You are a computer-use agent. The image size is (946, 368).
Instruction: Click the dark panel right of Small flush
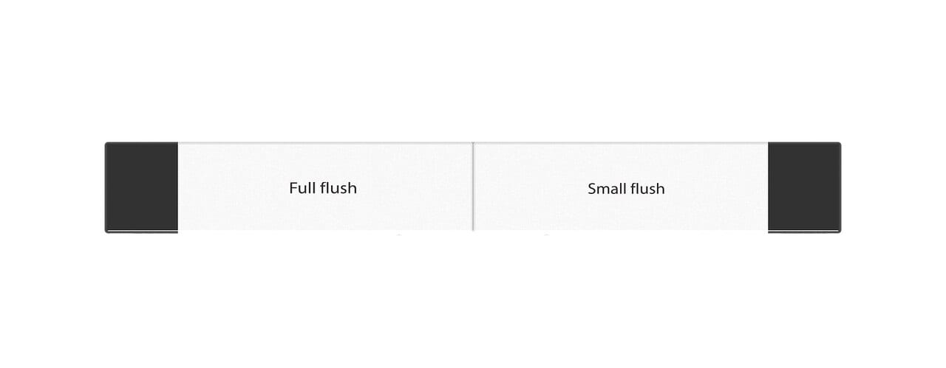(804, 187)
